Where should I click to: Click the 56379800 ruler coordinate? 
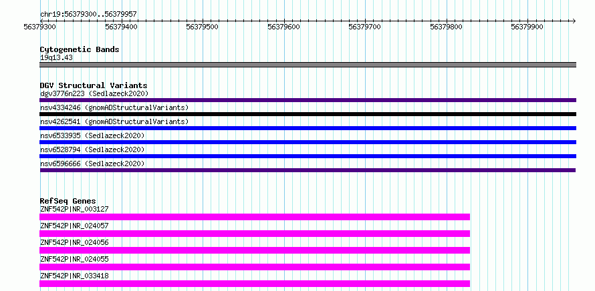point(446,27)
